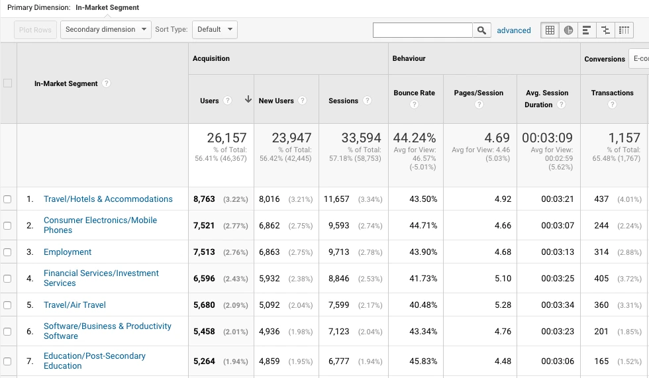Switch to the Comparison view icon
649x378 pixels.
click(x=605, y=30)
